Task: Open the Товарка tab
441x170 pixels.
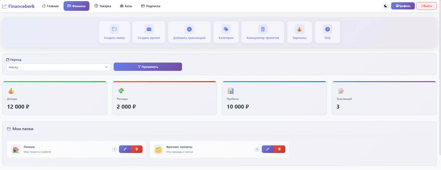Action: pos(103,6)
